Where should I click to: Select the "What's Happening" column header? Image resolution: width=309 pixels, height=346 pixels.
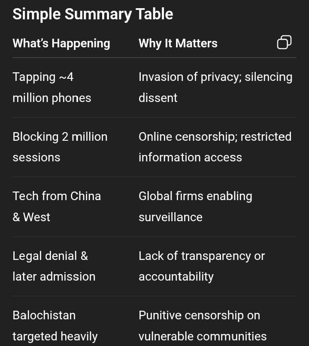[61, 43]
